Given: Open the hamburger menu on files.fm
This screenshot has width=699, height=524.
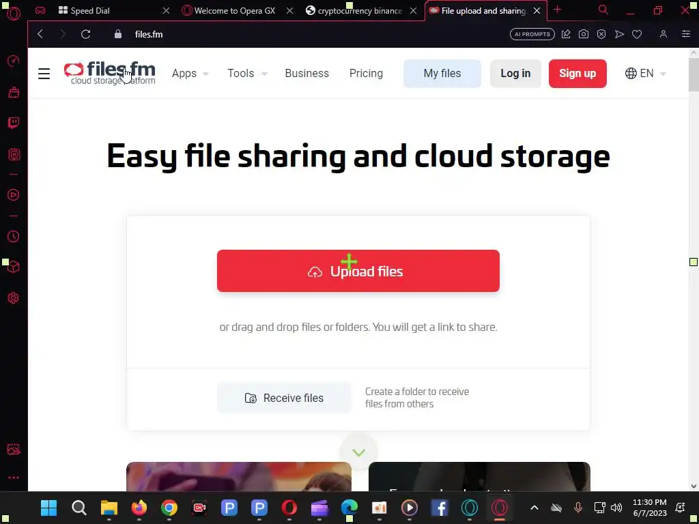Looking at the screenshot, I should (44, 74).
